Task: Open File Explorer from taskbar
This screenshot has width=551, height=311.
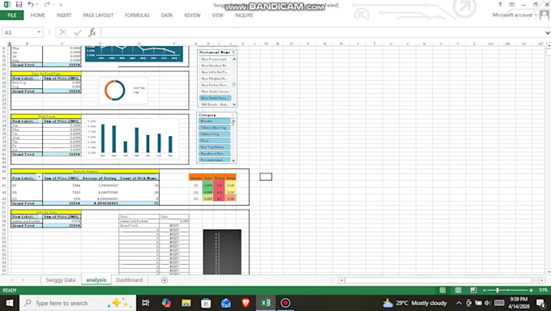Action: [x=186, y=303]
